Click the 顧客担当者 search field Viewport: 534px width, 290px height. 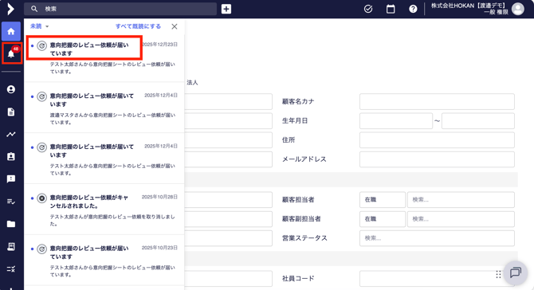pos(461,200)
